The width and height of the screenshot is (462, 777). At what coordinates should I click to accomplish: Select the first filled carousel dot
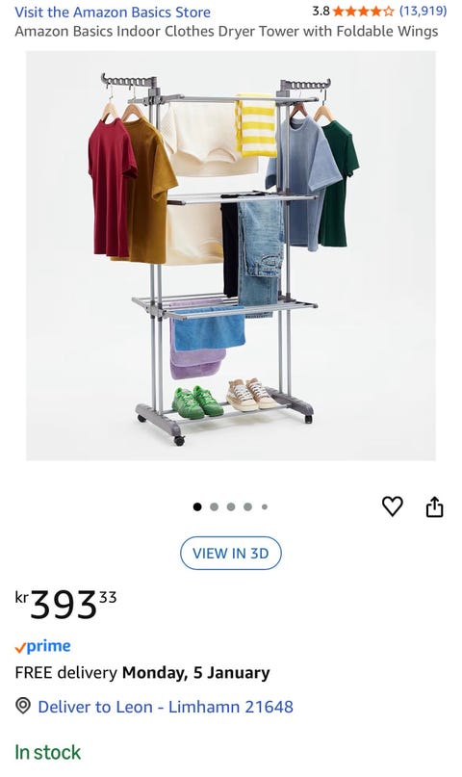(197, 507)
